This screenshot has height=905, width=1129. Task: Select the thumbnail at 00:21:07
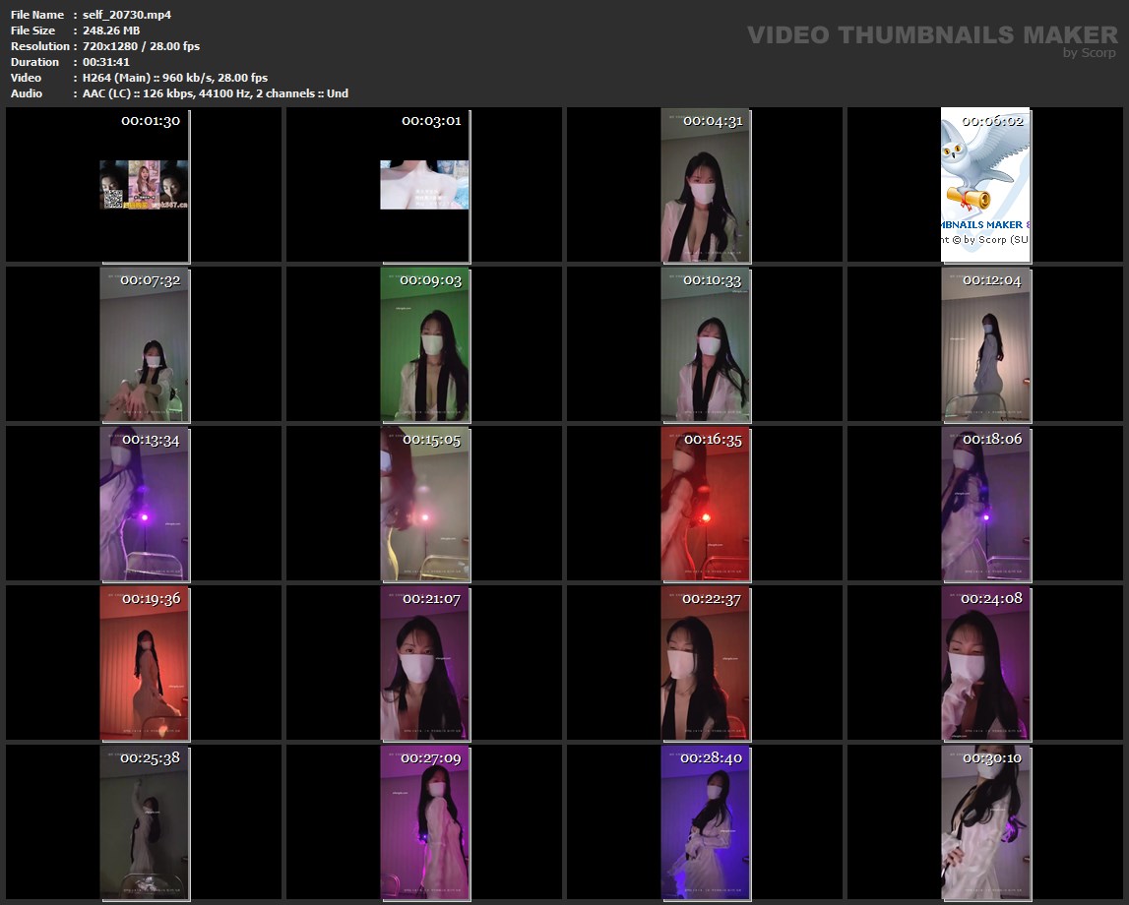(x=424, y=663)
